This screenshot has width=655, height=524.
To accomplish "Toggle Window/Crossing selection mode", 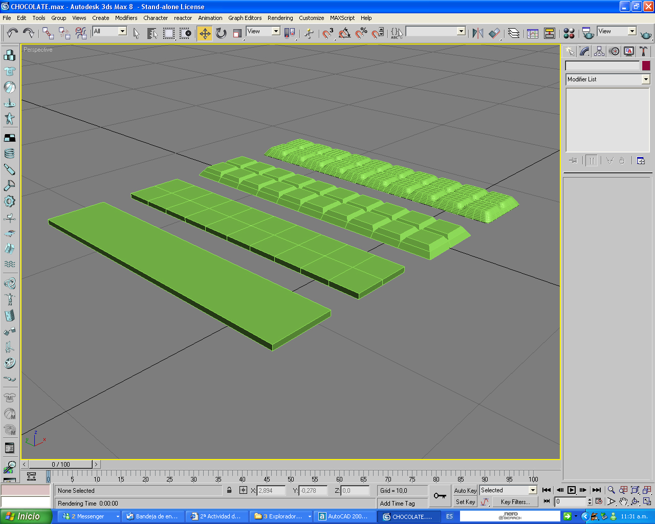I will coord(185,33).
